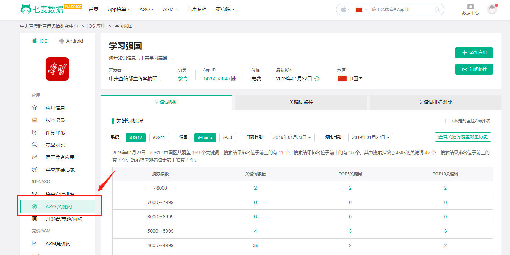The width and height of the screenshot is (510, 255).
Task: Click the QR code icon next to App ID
Action: [x=234, y=78]
